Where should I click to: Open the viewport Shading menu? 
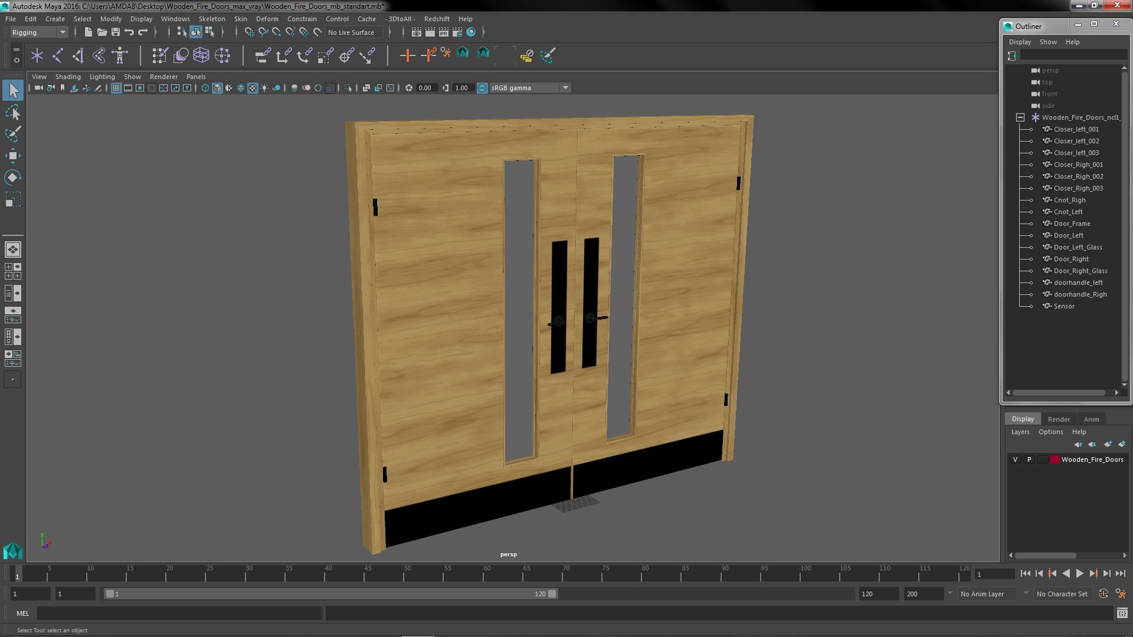tap(68, 77)
